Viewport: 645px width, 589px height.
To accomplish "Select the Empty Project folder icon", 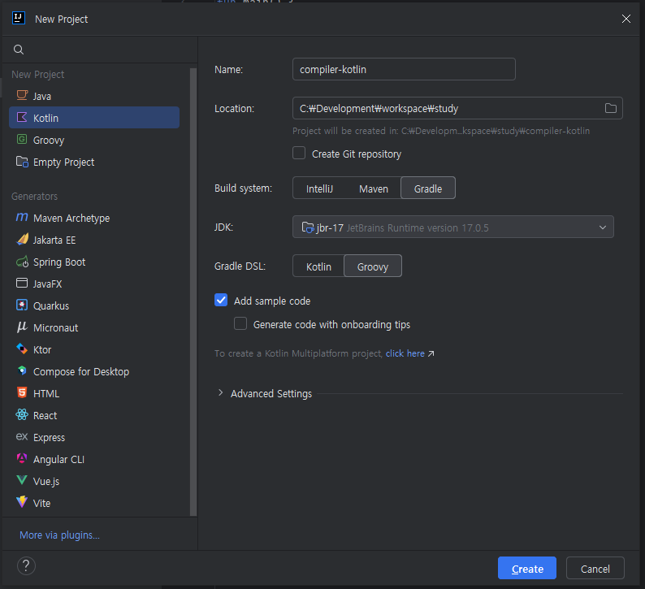I will coord(22,162).
